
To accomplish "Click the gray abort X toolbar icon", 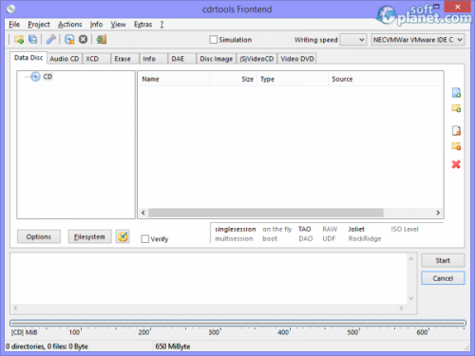I will click(83, 40).
